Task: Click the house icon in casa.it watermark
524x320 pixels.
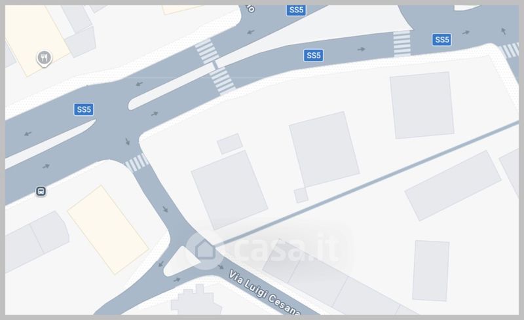Action: pyautogui.click(x=204, y=249)
